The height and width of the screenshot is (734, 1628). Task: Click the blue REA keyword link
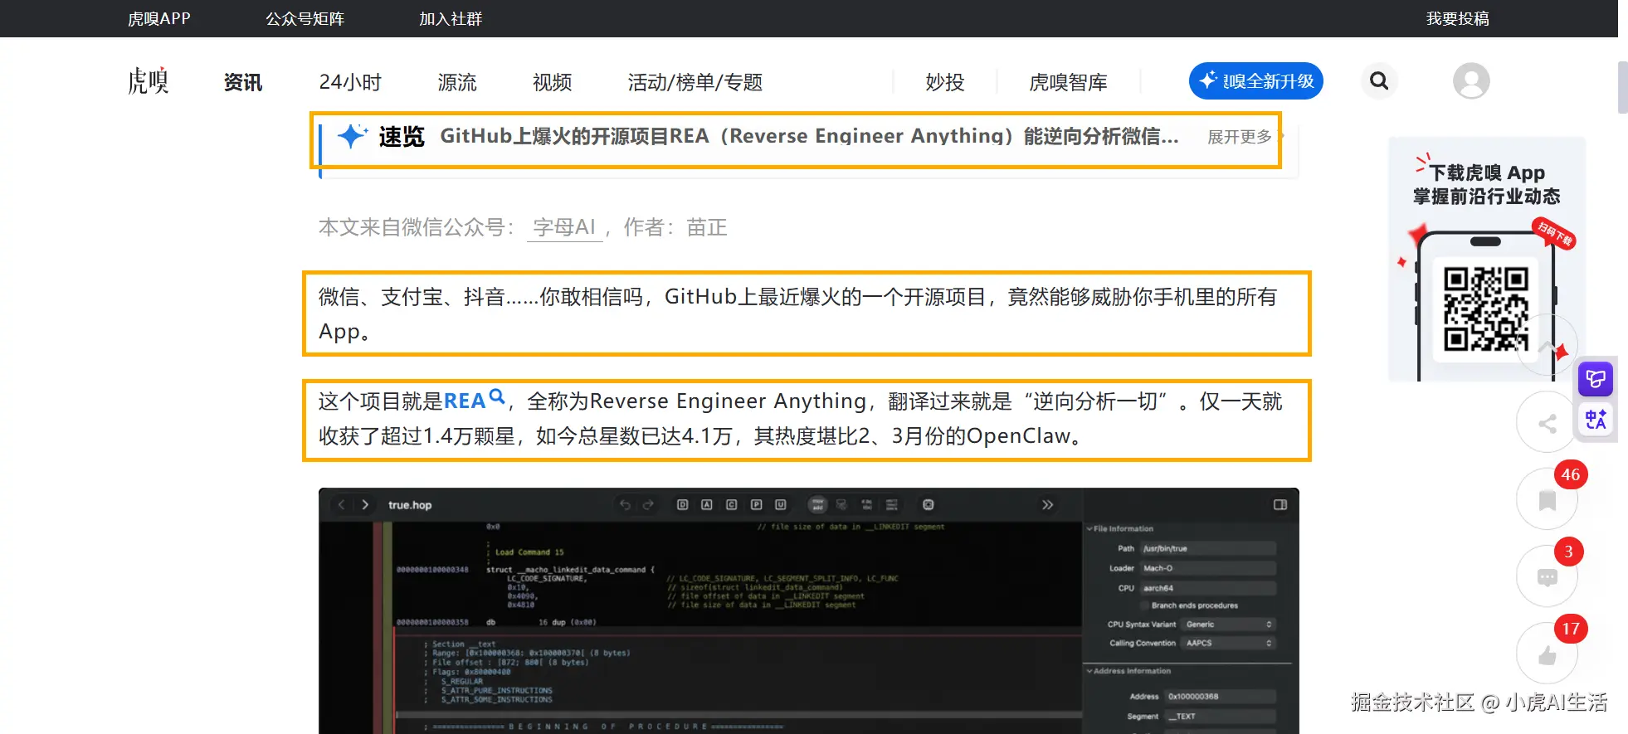click(465, 401)
